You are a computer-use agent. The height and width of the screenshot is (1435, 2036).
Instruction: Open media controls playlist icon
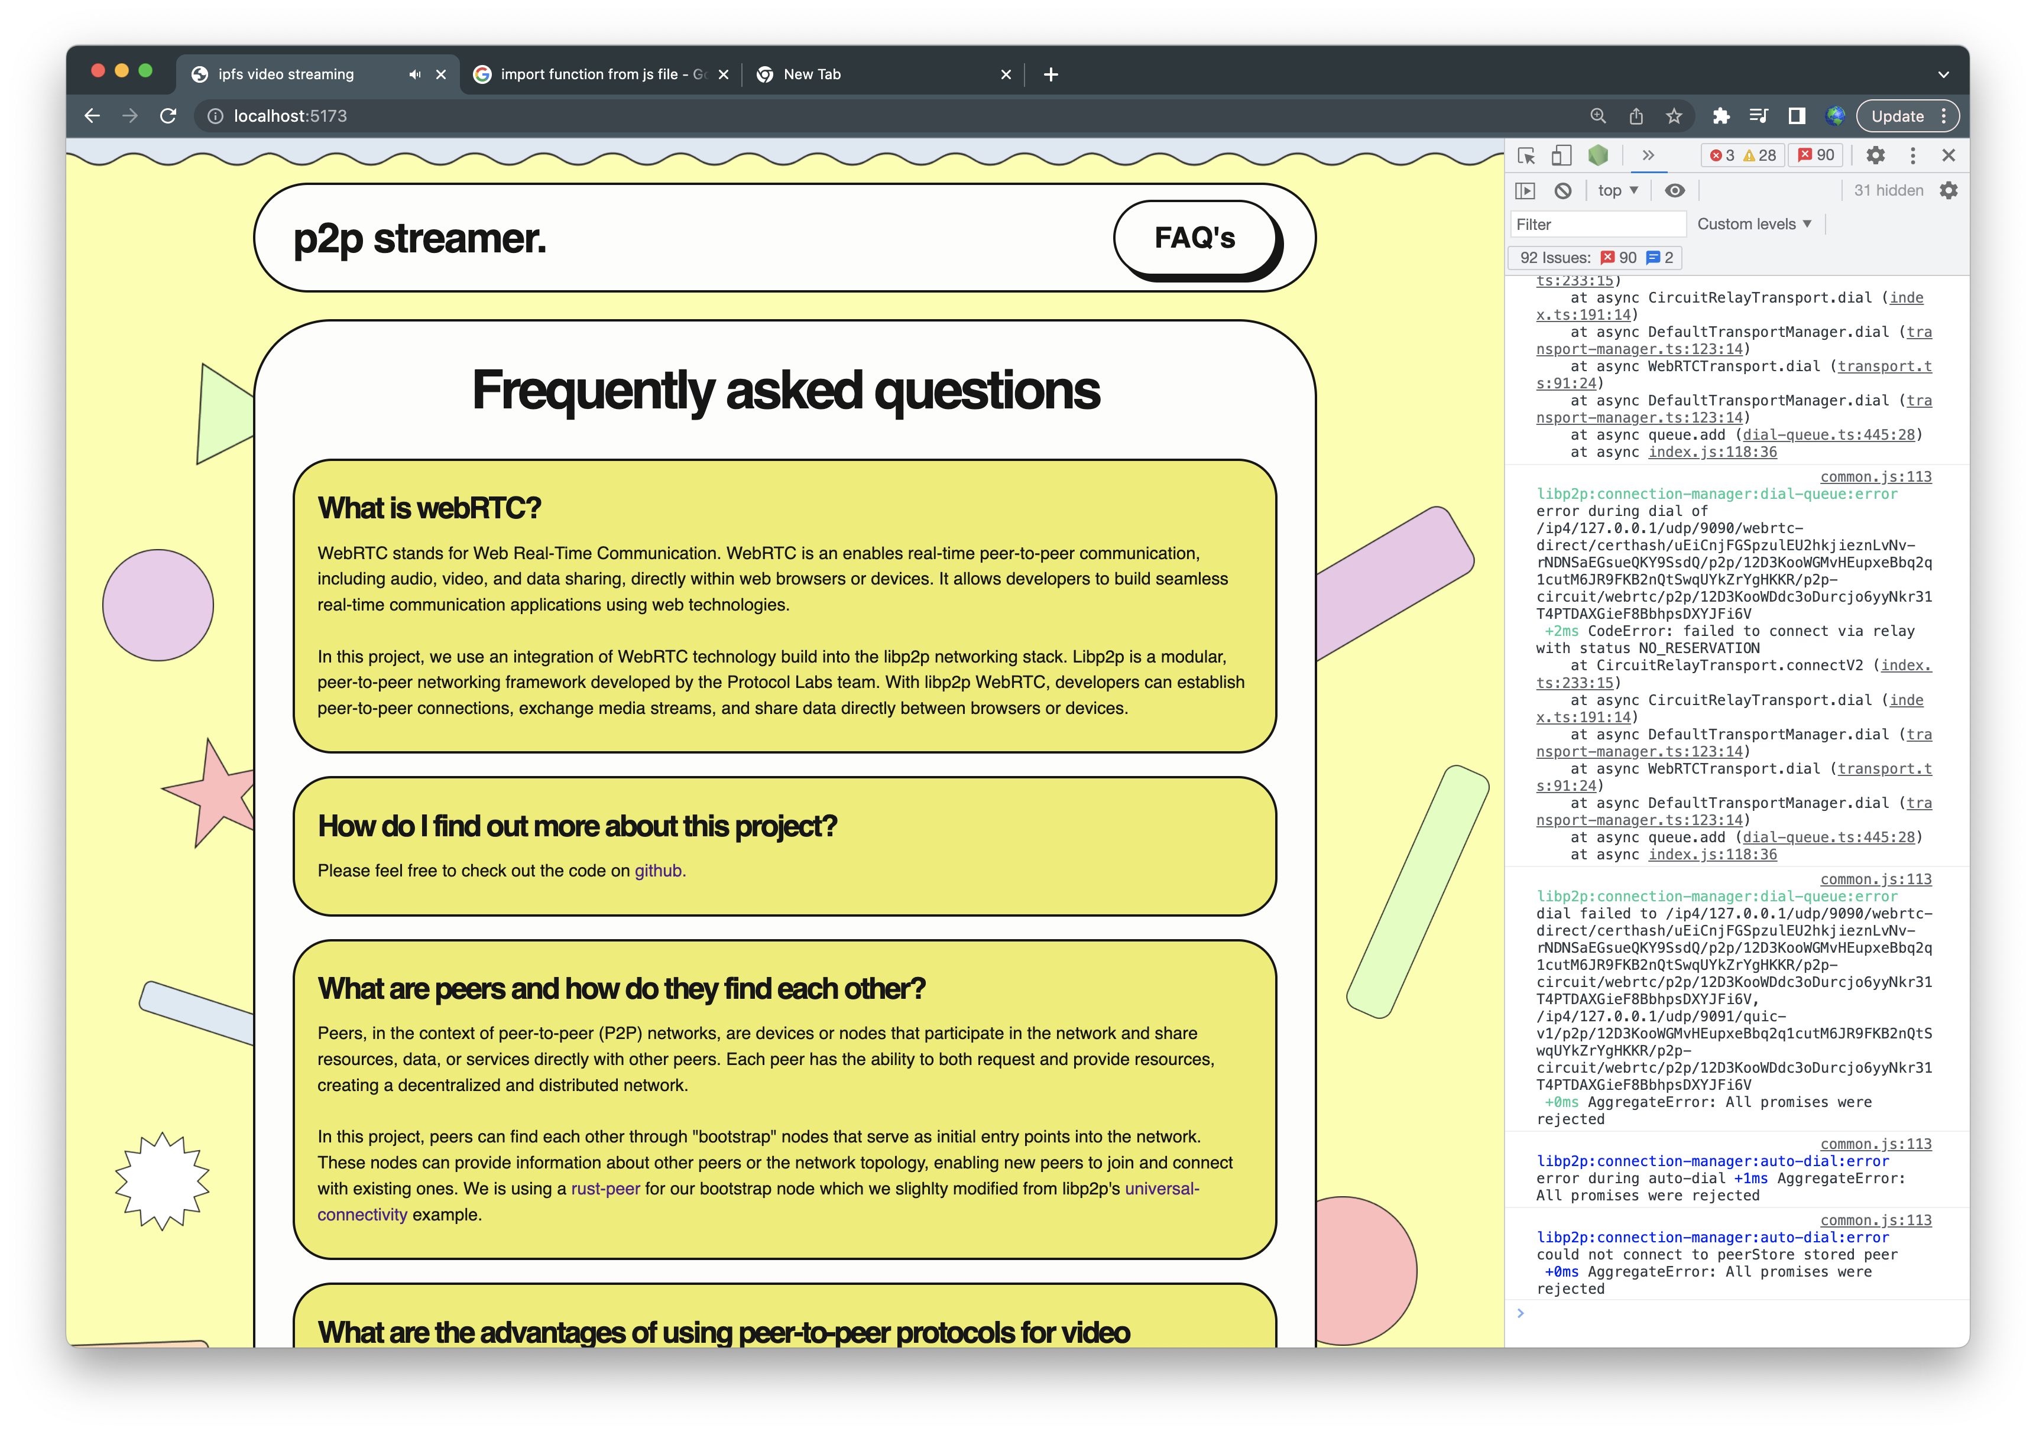point(1759,116)
